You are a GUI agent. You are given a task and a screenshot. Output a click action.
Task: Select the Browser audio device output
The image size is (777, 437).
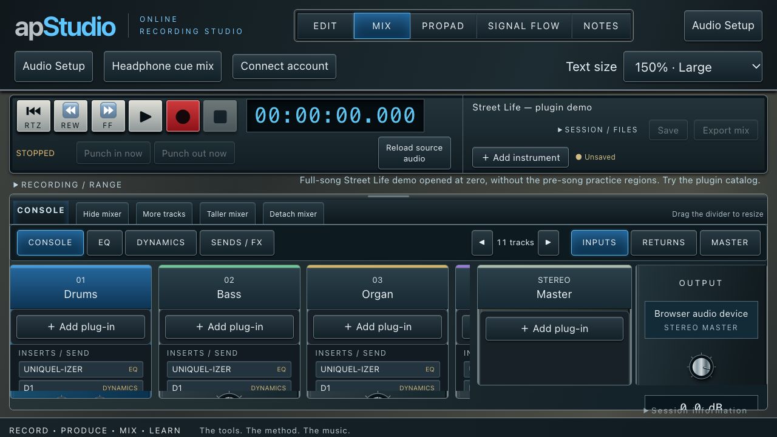[x=701, y=320]
